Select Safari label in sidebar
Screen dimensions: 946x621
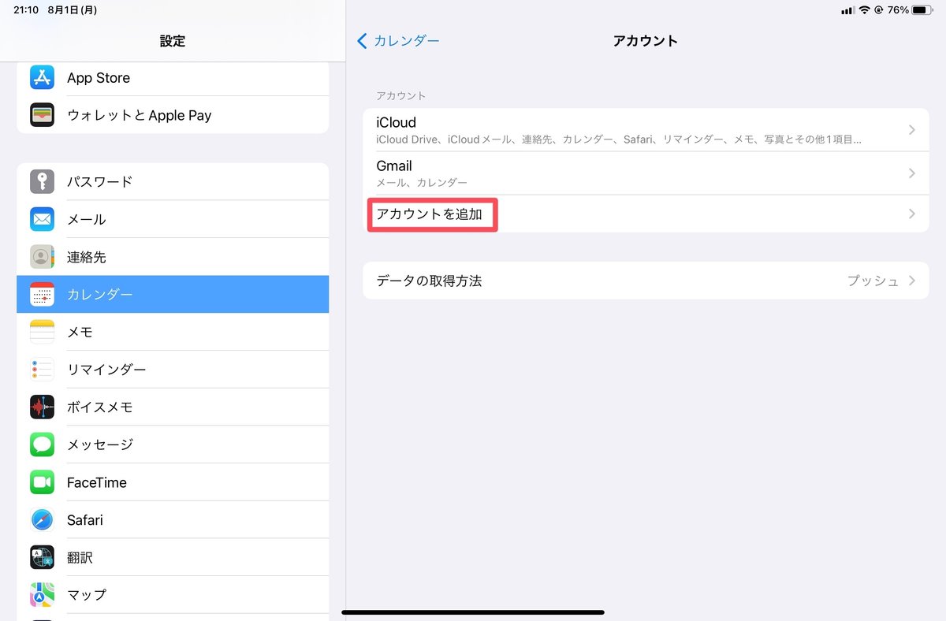[x=85, y=520]
